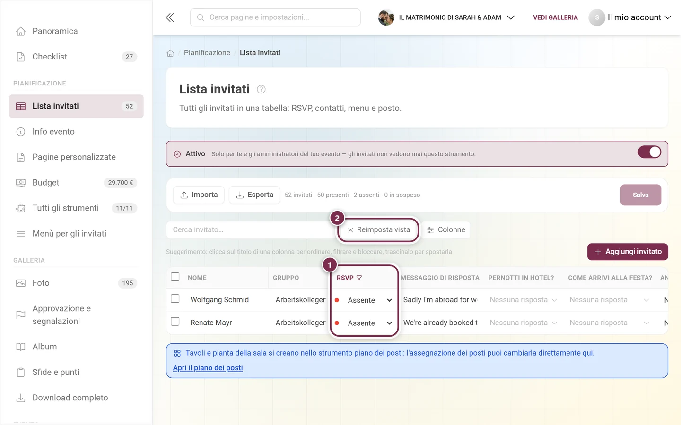Click the Panoramica house icon in sidebar
The image size is (681, 425).
(x=21, y=31)
